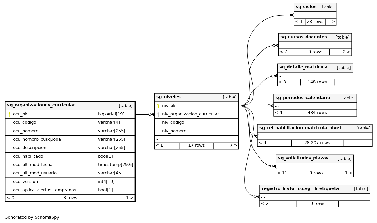This screenshot has height=223, width=377.
Task: Select the ocu_habilitado column name
Action: pyautogui.click(x=28, y=156)
